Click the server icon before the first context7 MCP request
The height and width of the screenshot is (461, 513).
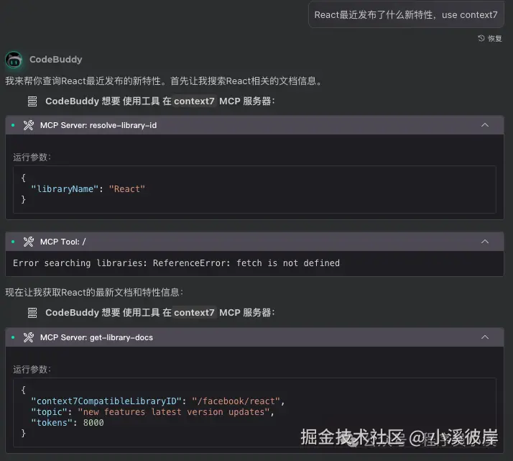coord(32,101)
